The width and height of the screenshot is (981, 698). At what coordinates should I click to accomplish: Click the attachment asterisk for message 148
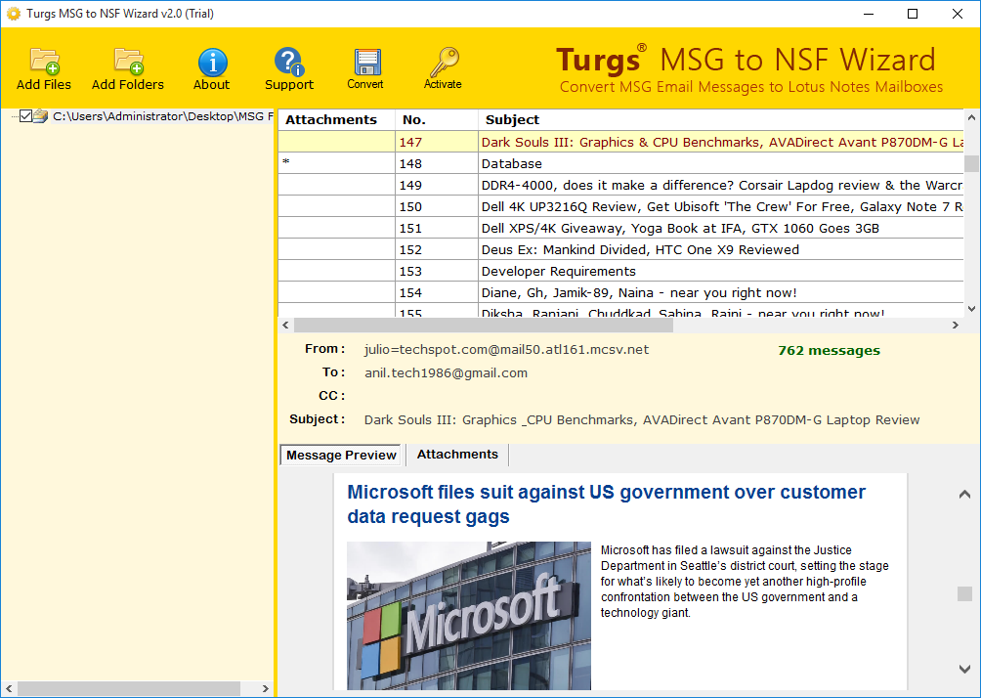coord(286,162)
